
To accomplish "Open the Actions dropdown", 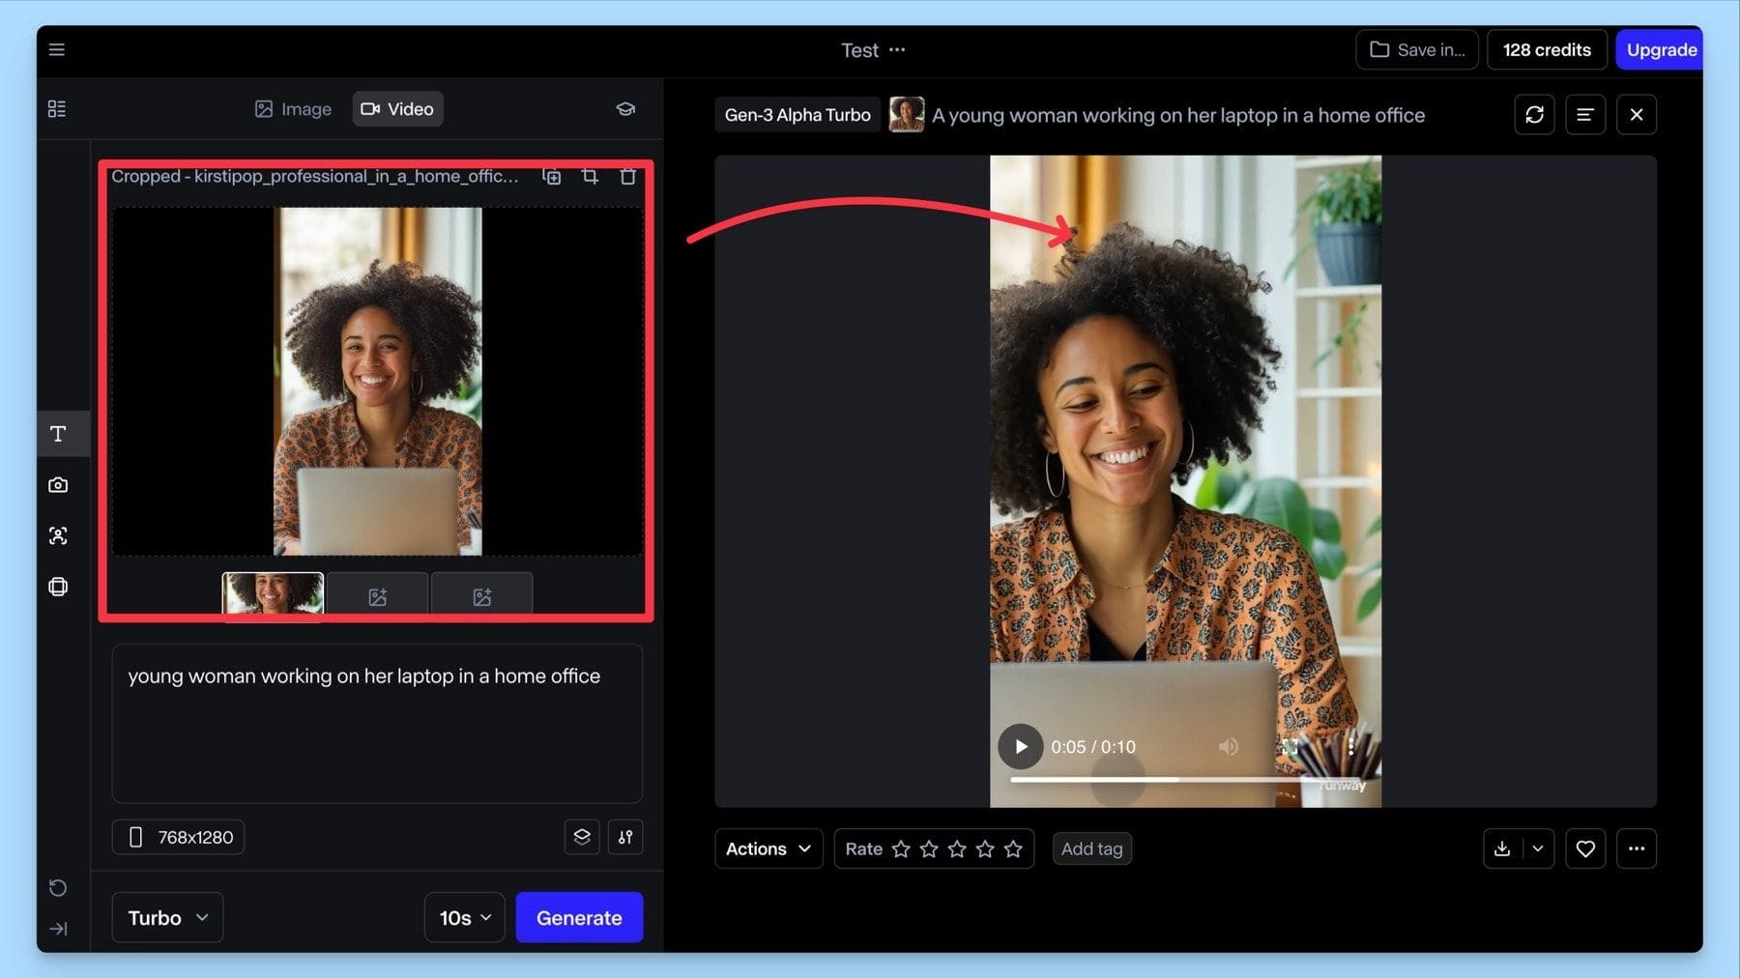I will [768, 849].
